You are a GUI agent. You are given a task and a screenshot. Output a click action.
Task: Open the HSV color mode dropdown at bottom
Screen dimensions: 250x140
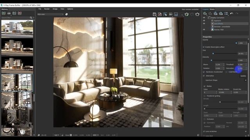click(x=95, y=135)
